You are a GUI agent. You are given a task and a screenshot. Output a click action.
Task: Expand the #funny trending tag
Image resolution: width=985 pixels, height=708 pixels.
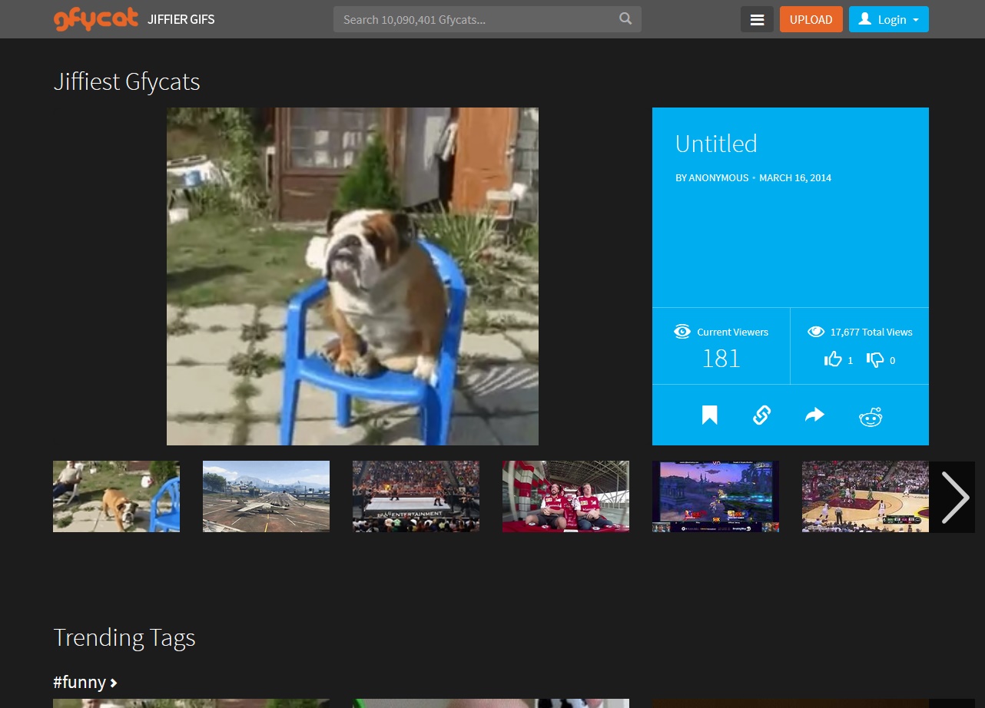pos(85,682)
